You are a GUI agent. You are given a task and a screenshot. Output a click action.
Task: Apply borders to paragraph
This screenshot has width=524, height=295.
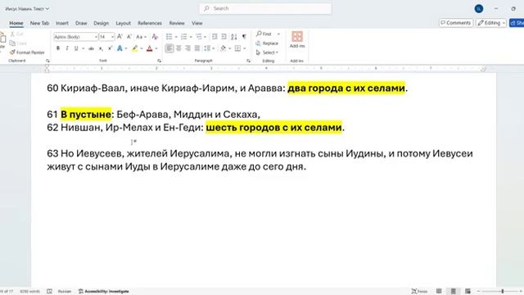click(x=237, y=48)
